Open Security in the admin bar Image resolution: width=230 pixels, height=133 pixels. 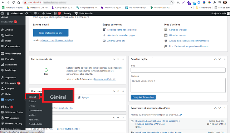click(x=68, y=13)
